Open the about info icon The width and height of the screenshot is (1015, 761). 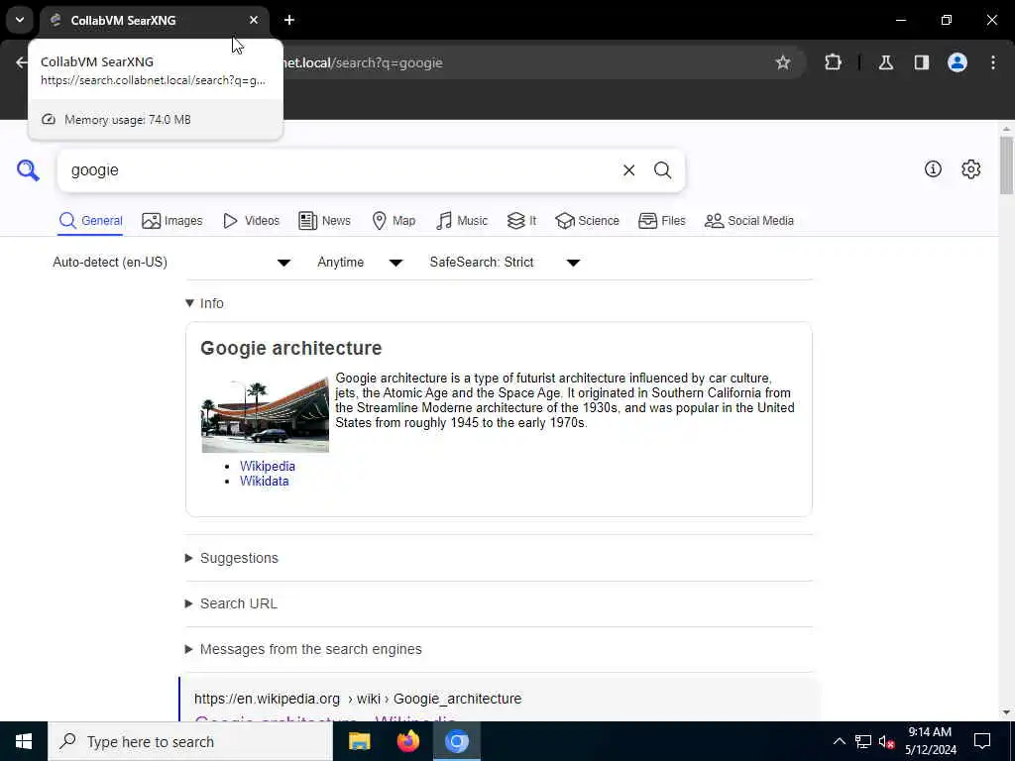click(933, 169)
